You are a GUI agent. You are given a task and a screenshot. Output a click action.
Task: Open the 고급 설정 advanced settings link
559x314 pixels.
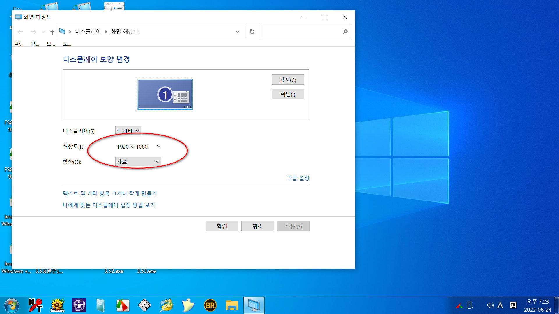click(298, 178)
